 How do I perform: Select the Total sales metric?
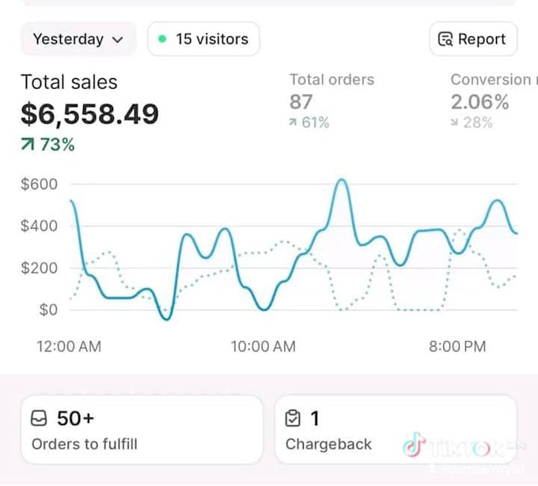pyautogui.click(x=90, y=112)
